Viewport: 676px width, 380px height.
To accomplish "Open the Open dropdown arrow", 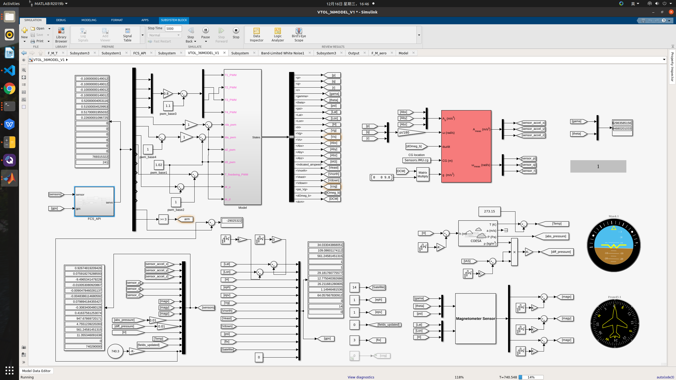I will [x=49, y=28].
